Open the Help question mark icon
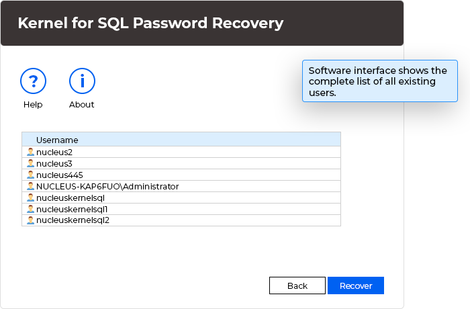The width and height of the screenshot is (470, 309). point(33,81)
